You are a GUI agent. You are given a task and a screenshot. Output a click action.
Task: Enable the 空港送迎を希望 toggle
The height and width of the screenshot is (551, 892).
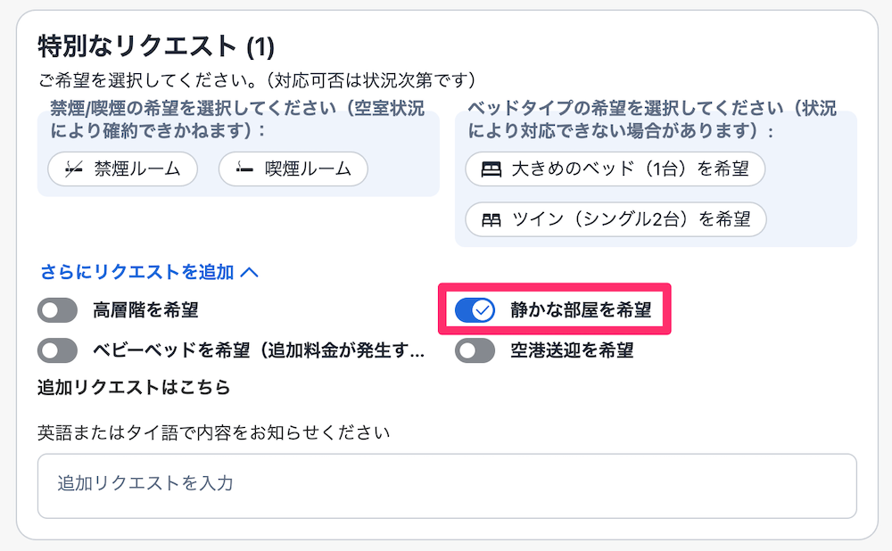(475, 350)
